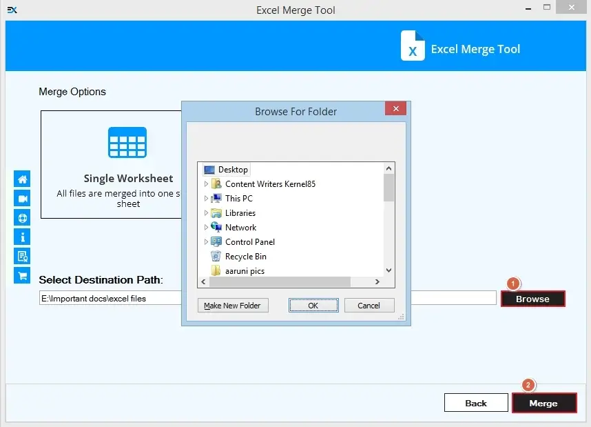Image resolution: width=591 pixels, height=427 pixels.
Task: Click the Excel Merge Tool header logo
Action: click(413, 46)
